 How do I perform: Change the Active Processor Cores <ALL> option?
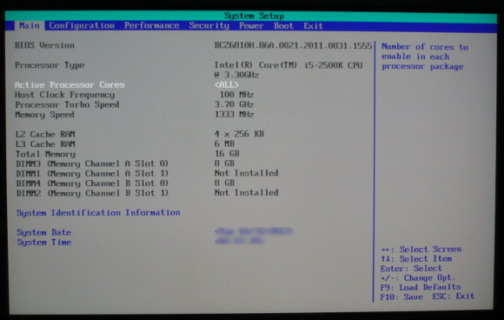coord(227,85)
